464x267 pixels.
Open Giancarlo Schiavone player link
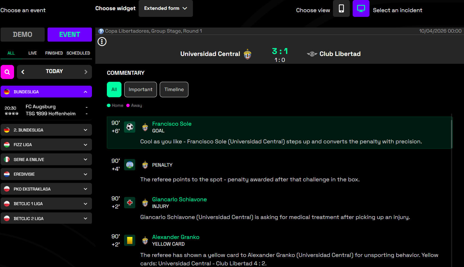click(x=179, y=200)
